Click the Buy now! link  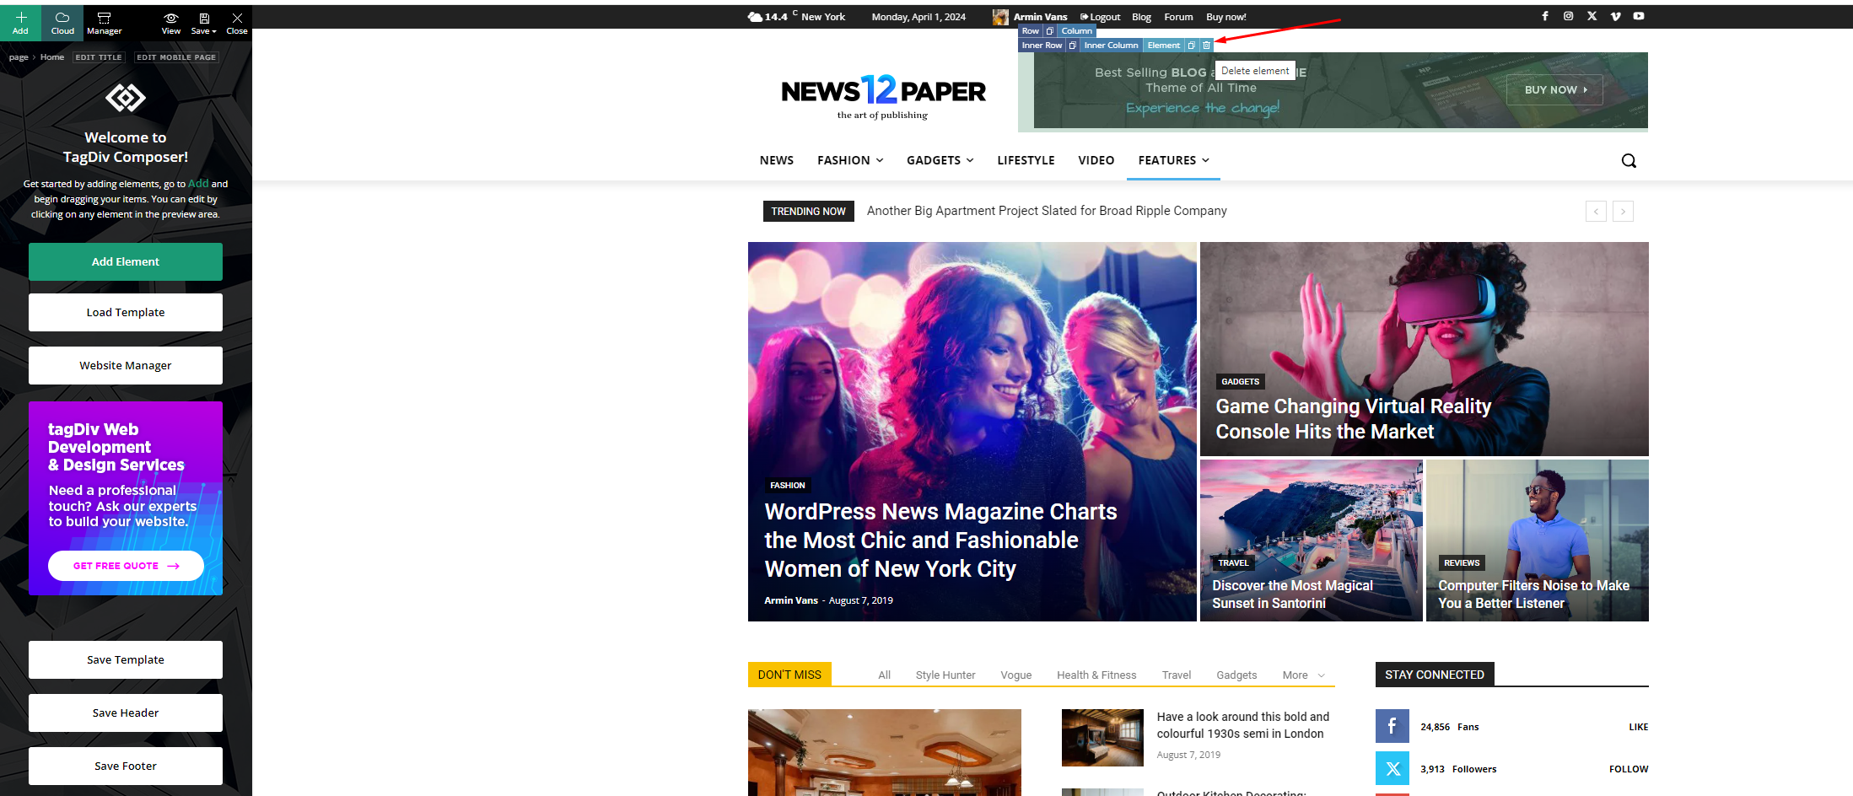point(1226,17)
